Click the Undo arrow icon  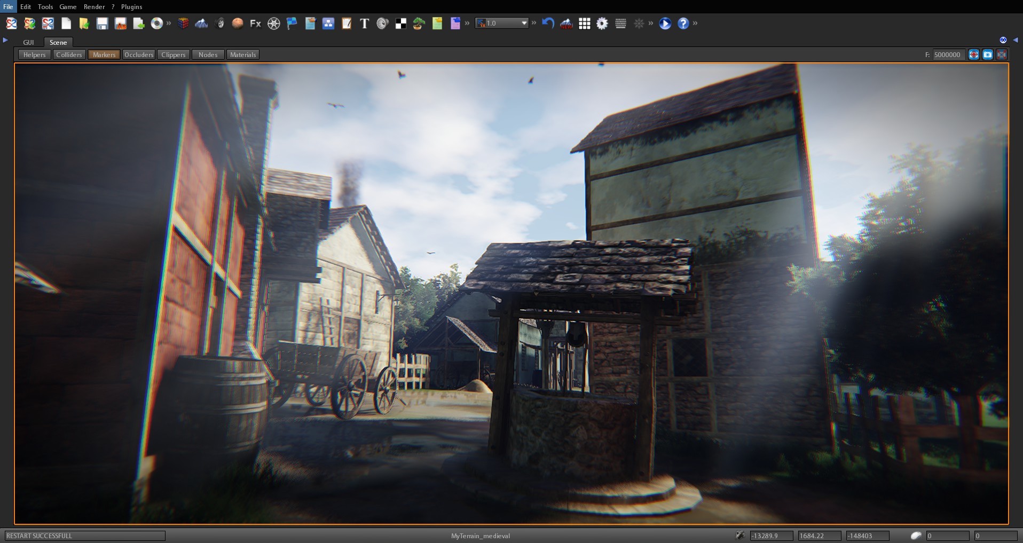[x=548, y=23]
